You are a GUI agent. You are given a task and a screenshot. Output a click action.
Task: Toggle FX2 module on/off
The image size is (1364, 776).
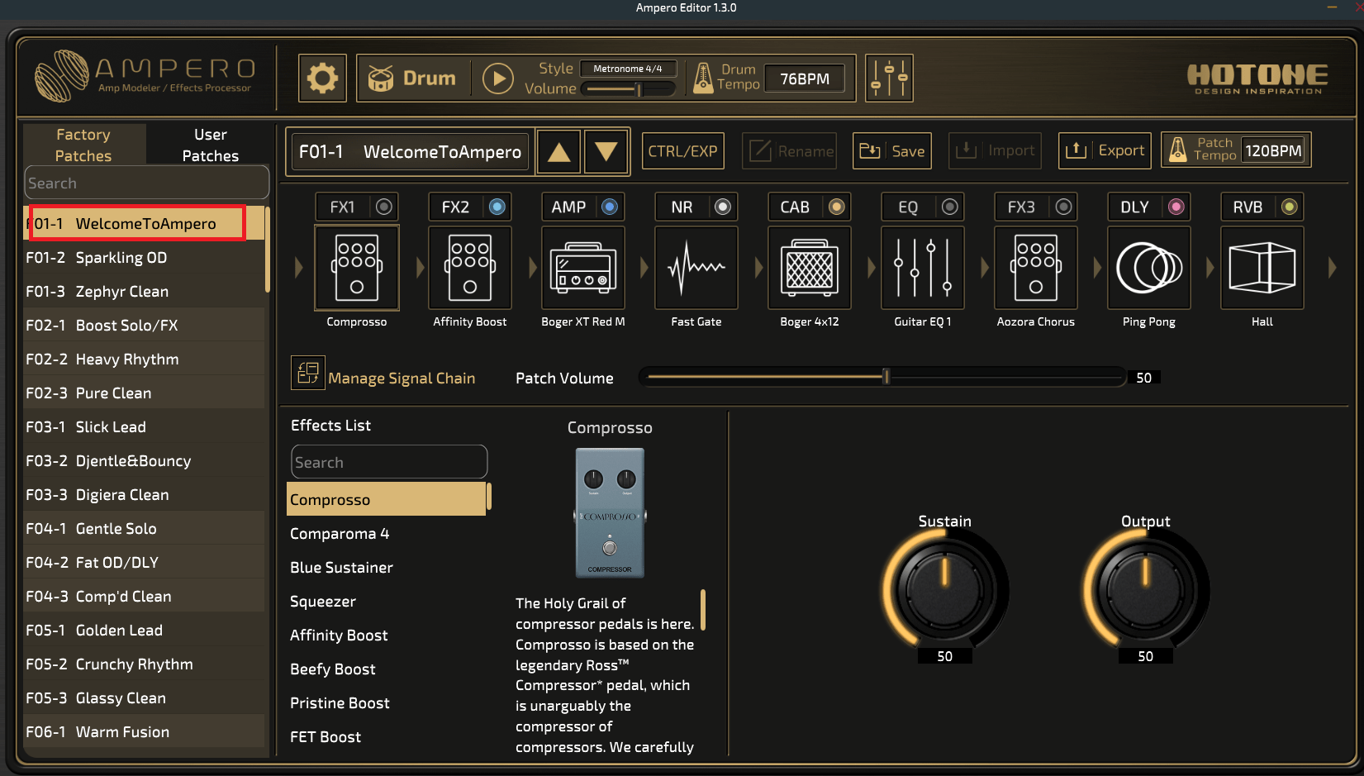click(497, 207)
